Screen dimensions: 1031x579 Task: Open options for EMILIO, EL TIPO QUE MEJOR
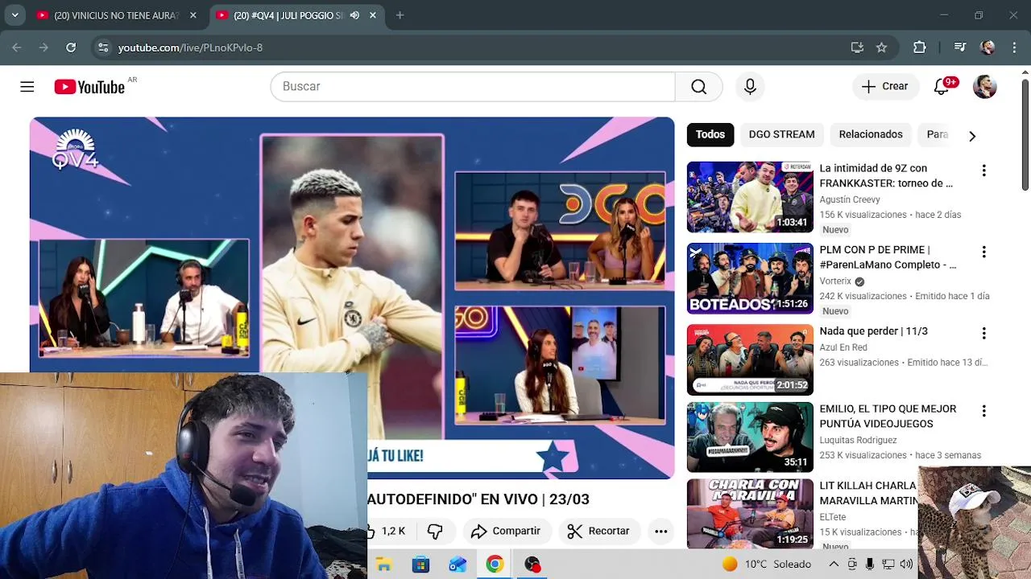[983, 411]
